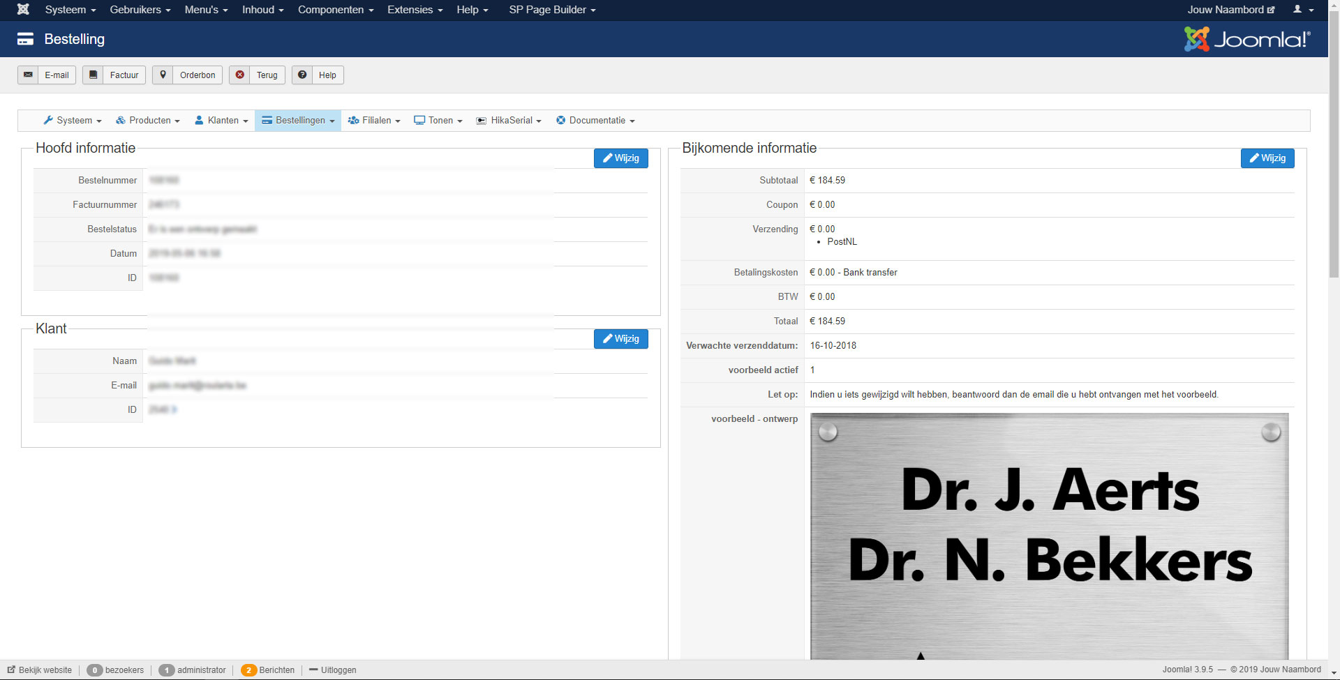1340x680 pixels.
Task: Click the location pin icon on Orderbon
Action: coord(163,75)
